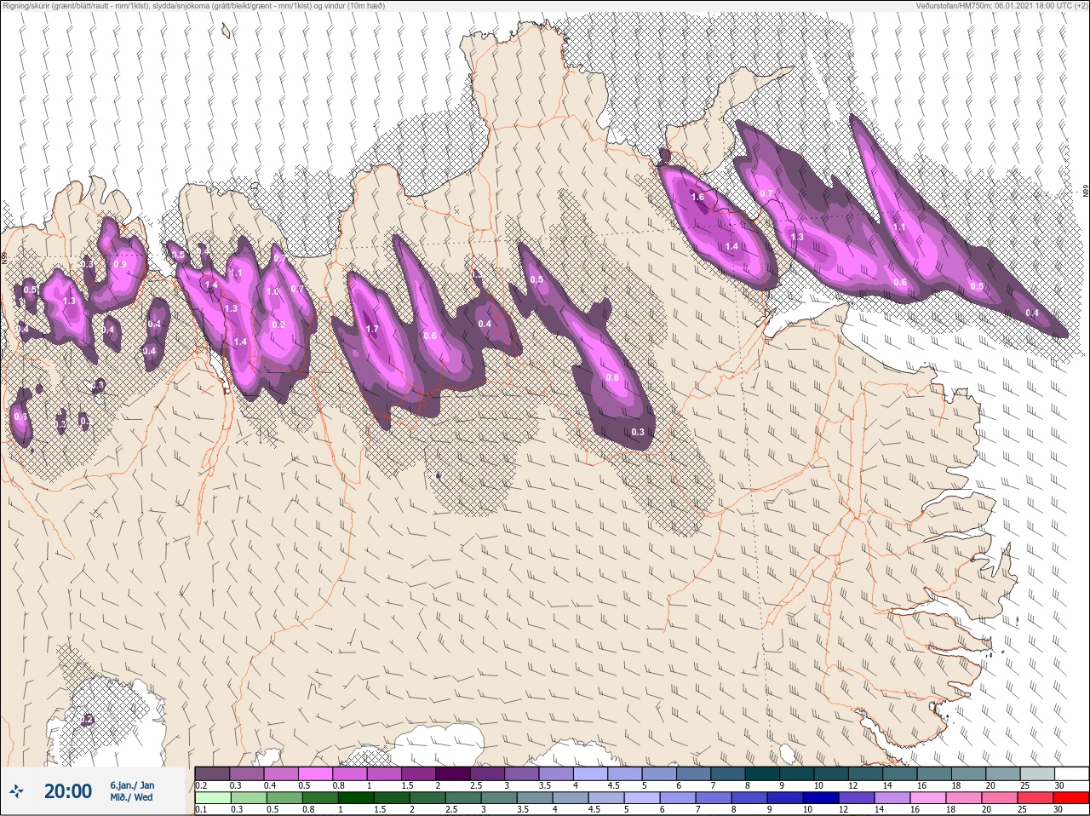Click the slate blue swatch between 6 and 7, upper legend row
The height and width of the screenshot is (816, 1090).
pos(694,773)
